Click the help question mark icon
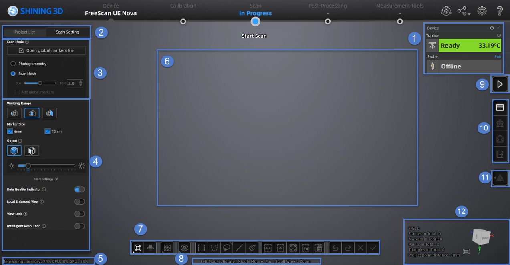510x265 pixels. click(500, 11)
